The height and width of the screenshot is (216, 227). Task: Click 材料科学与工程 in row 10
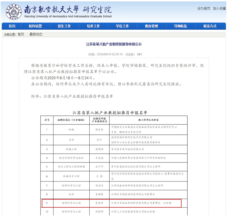[x=71, y=212]
